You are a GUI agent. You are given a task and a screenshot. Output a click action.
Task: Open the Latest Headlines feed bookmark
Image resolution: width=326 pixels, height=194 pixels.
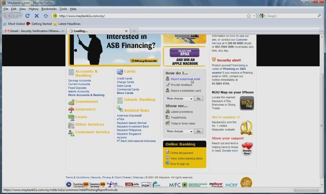pyautogui.click(x=67, y=24)
